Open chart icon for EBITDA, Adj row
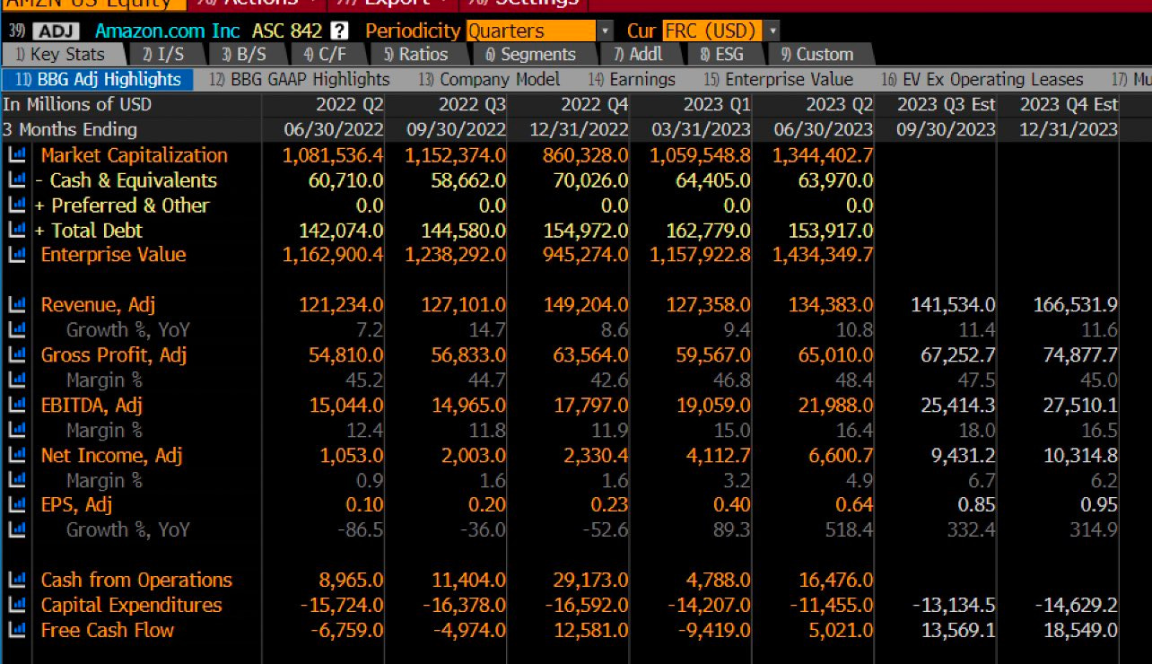The height and width of the screenshot is (664, 1152). pyautogui.click(x=16, y=405)
